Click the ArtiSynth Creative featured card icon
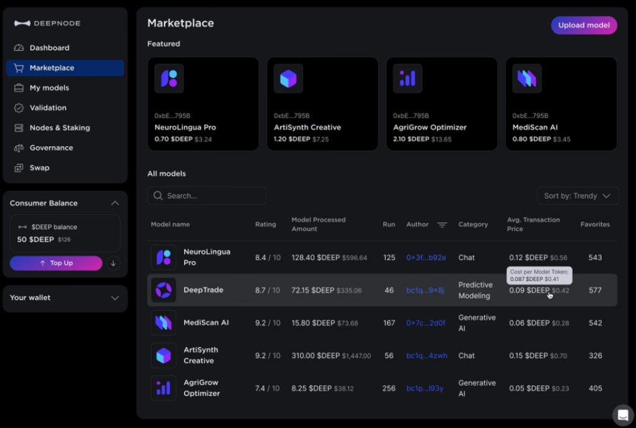The height and width of the screenshot is (428, 636). point(288,78)
